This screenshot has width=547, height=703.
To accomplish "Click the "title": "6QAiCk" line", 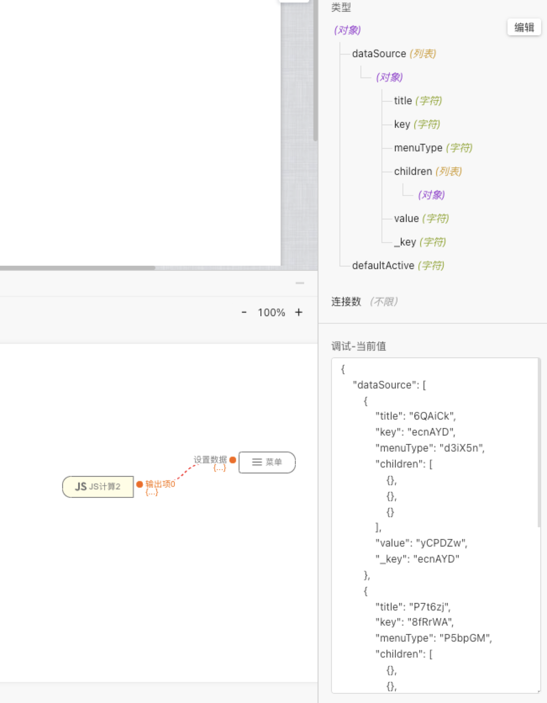I will click(416, 416).
